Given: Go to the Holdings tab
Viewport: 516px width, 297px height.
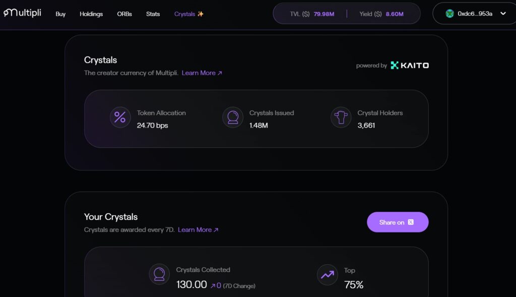Looking at the screenshot, I should (x=91, y=14).
